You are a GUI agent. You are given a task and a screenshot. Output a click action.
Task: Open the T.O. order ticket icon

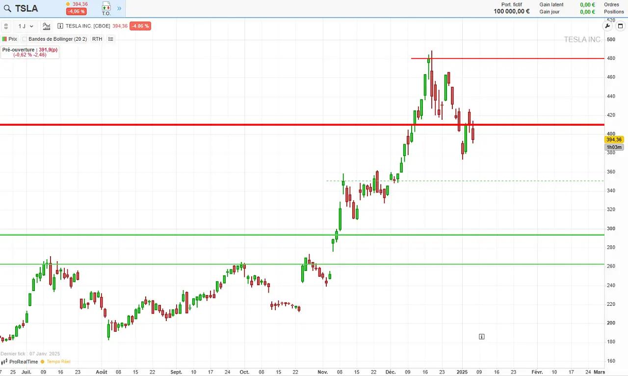(x=106, y=8)
